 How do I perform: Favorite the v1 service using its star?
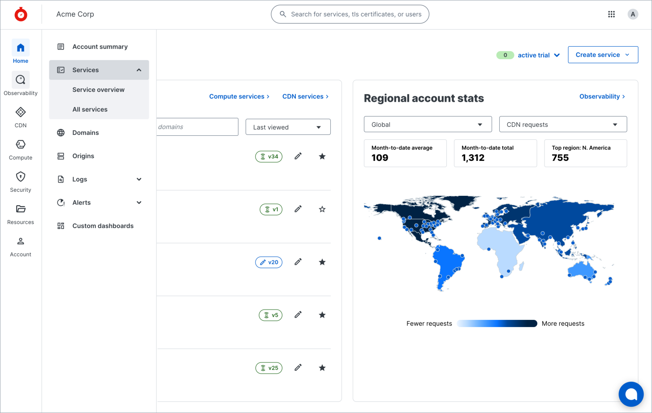pos(322,209)
